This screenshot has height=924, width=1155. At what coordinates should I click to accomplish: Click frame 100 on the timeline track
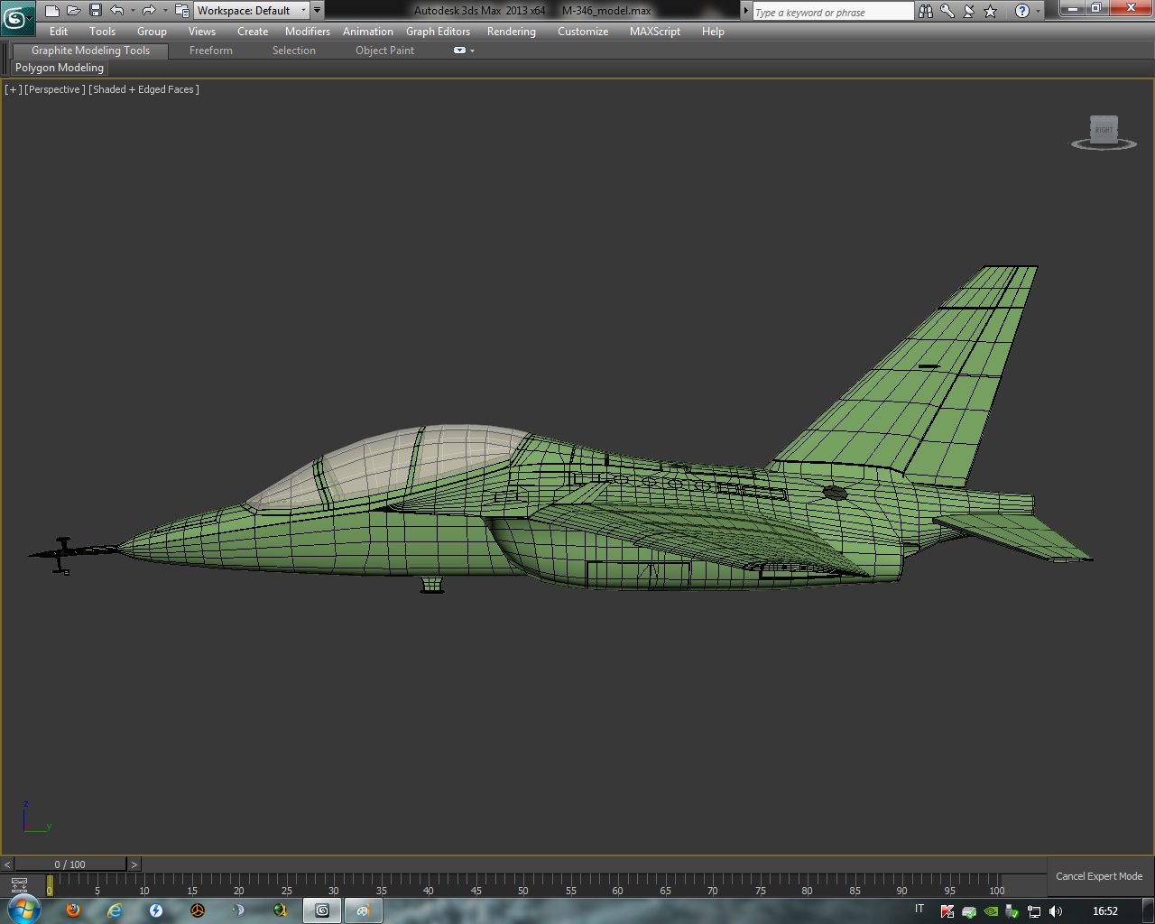(996, 884)
